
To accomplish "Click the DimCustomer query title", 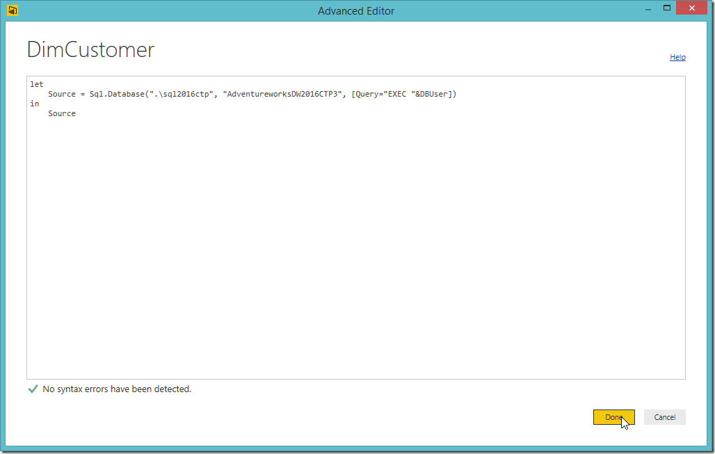I will point(90,49).
